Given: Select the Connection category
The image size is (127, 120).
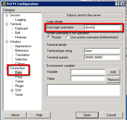Looking at the screenshot, I should pos(17,68).
